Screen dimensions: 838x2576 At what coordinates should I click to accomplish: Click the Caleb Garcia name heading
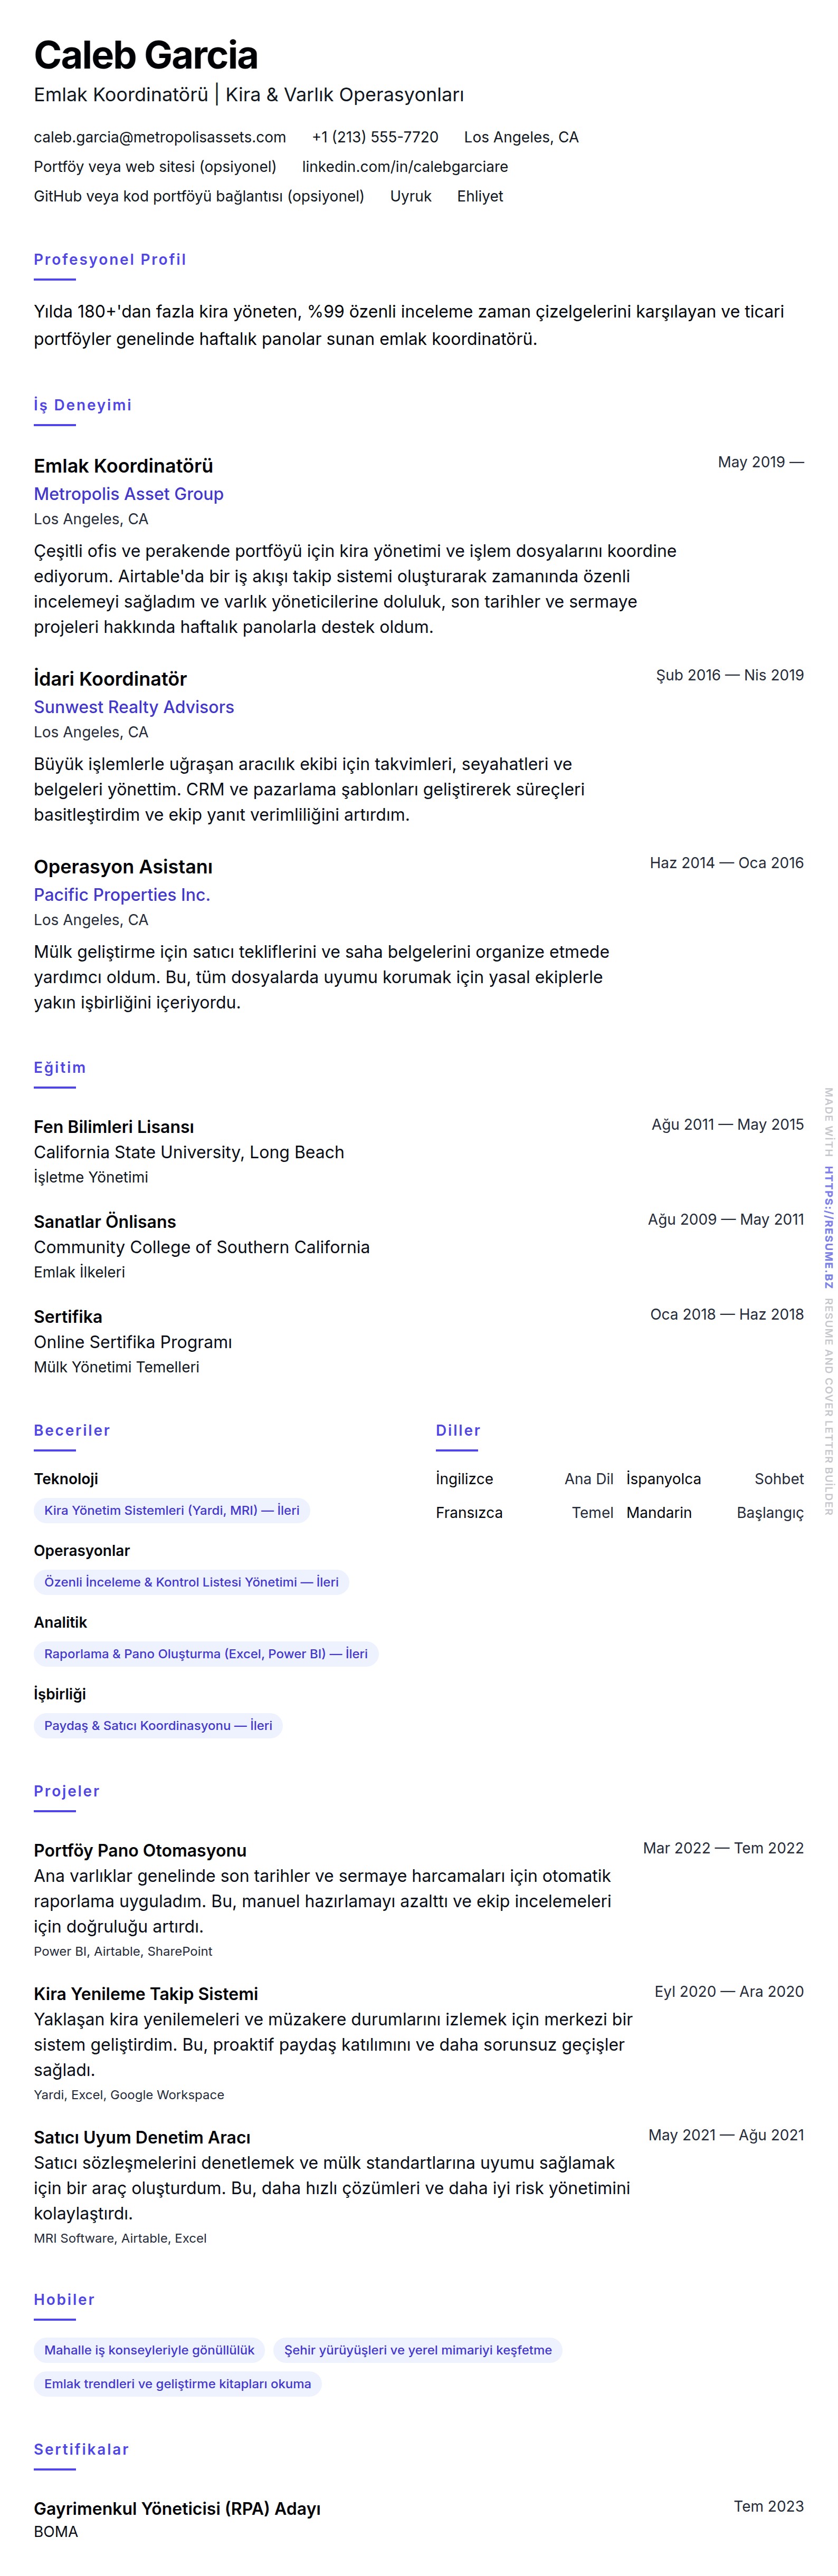[146, 55]
